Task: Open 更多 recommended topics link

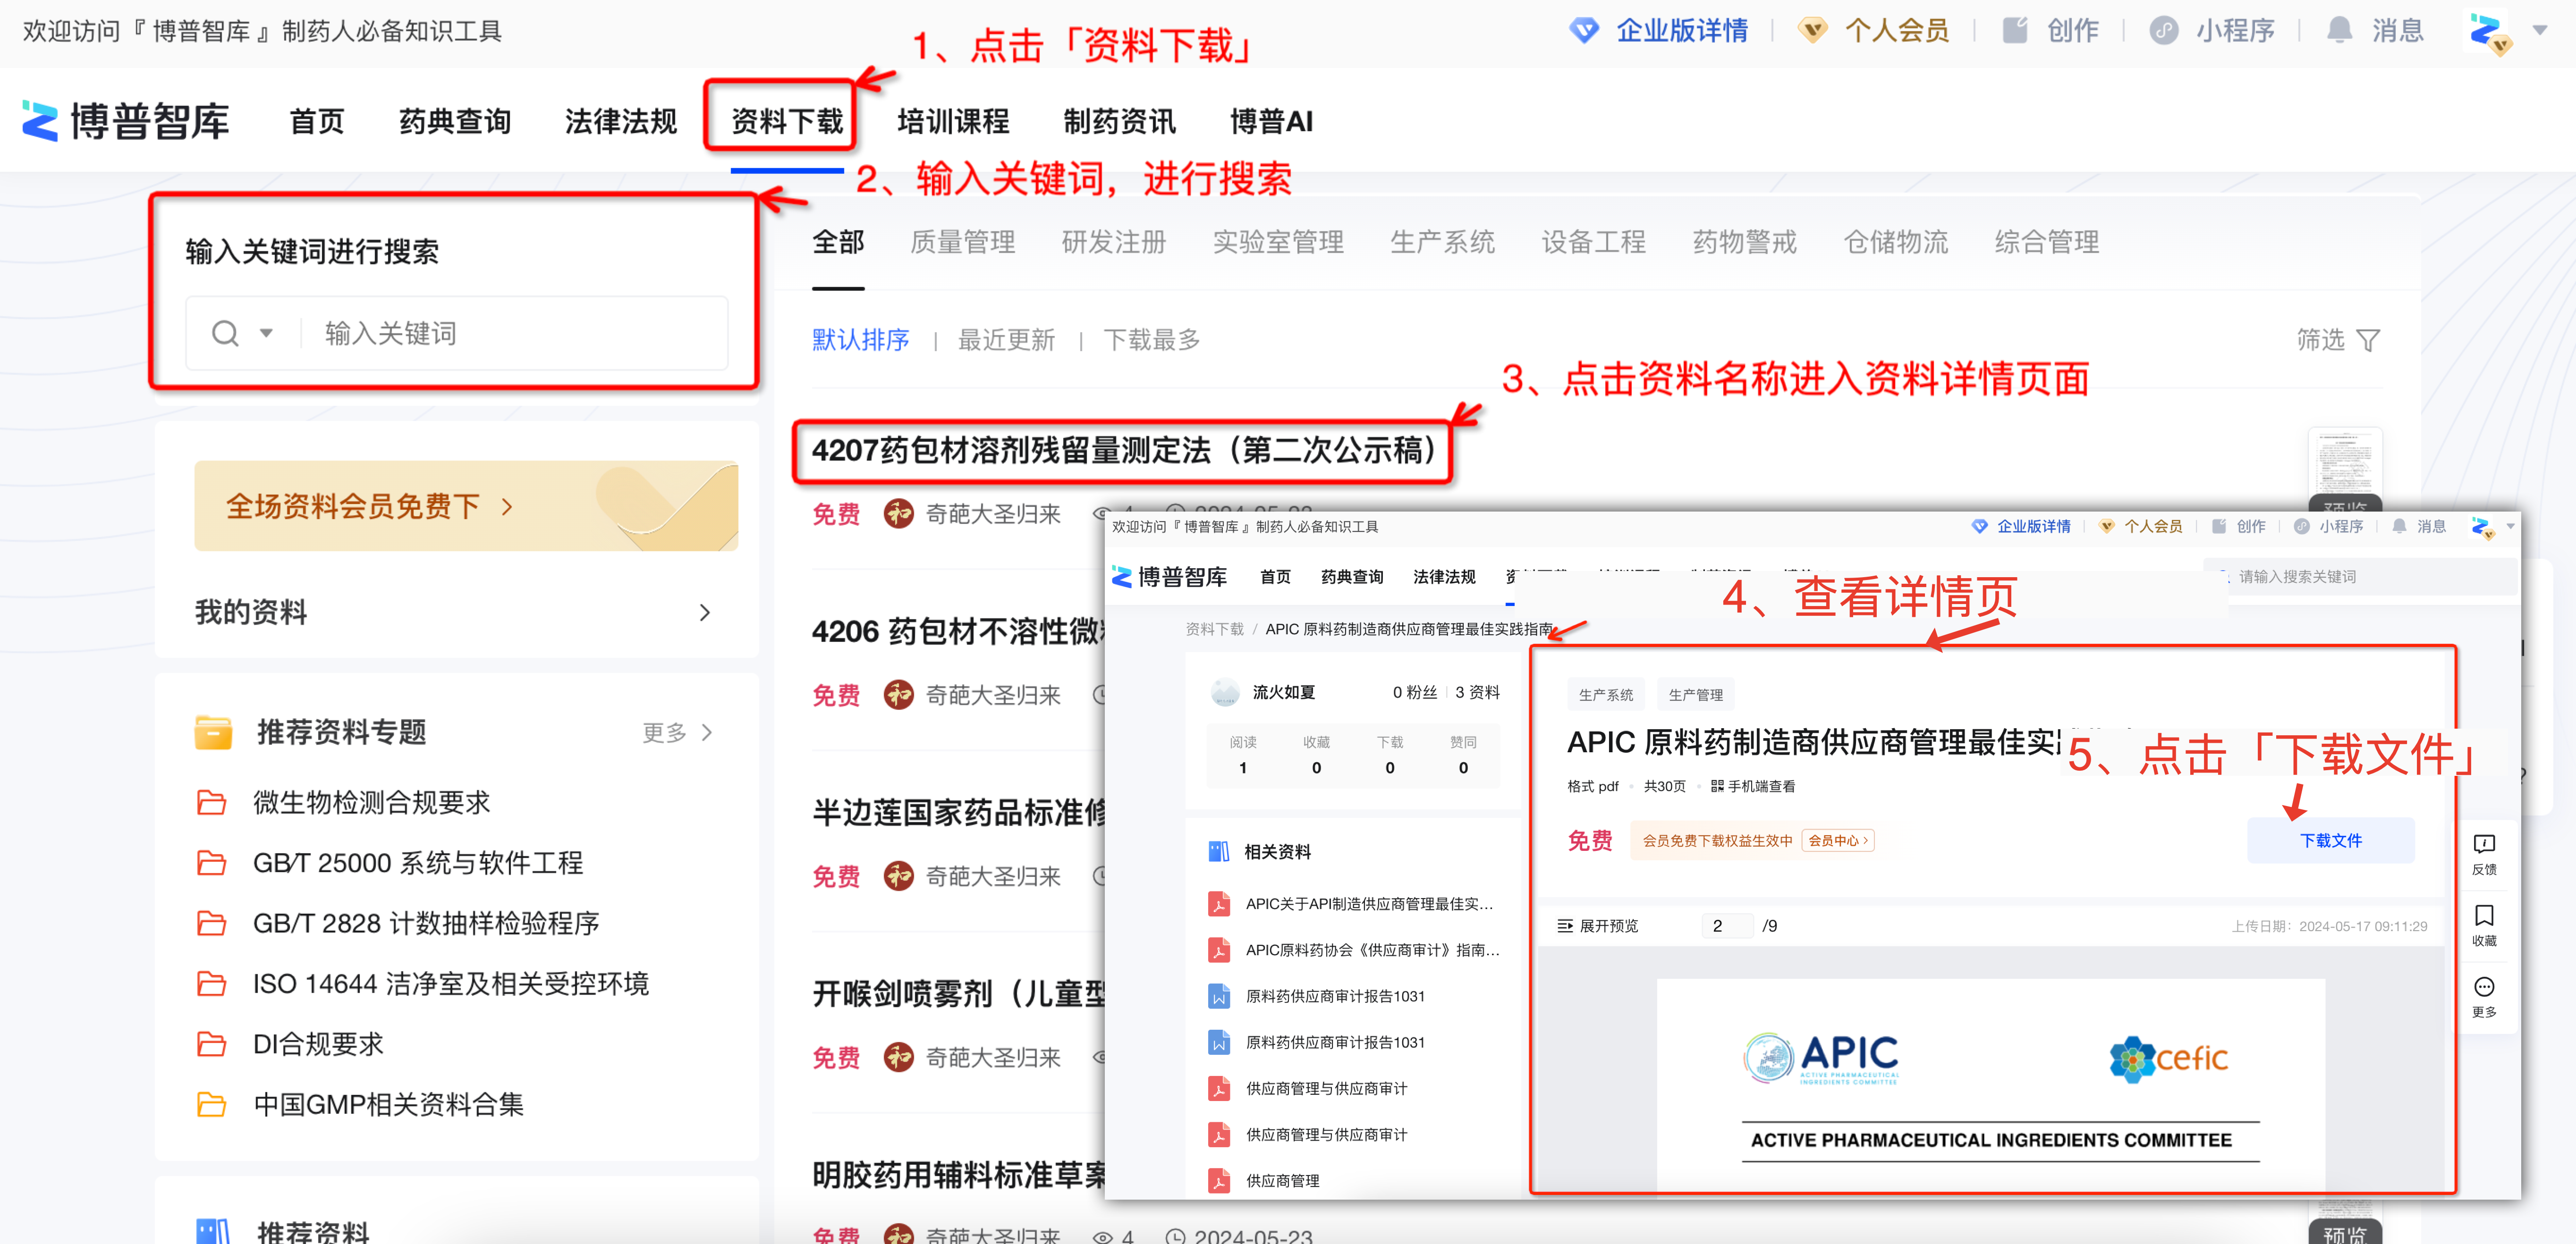Action: coord(677,732)
